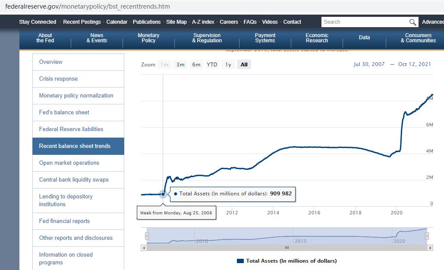
Task: Open the Economic Research menu
Action: coord(317,38)
